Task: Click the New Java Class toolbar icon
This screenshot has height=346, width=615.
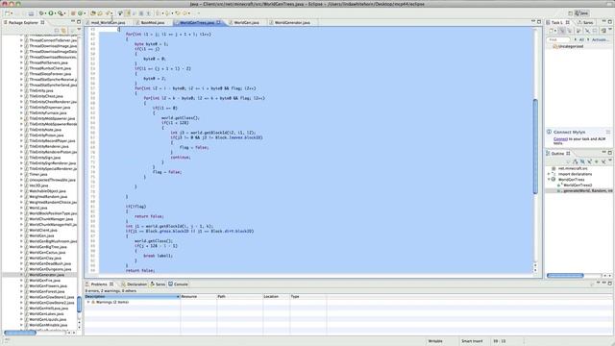Action: [81, 12]
